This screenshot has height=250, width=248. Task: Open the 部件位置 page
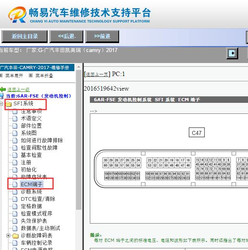(x=31, y=126)
